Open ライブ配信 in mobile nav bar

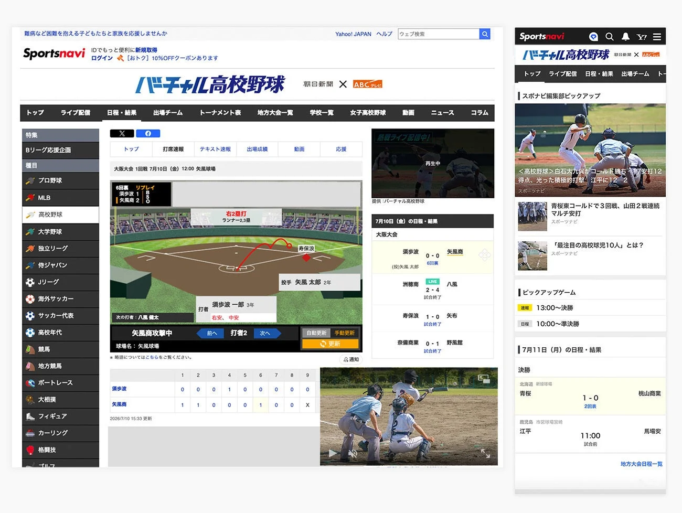pyautogui.click(x=562, y=74)
